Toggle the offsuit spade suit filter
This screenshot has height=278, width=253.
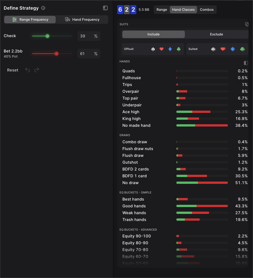pyautogui.click(x=153, y=49)
